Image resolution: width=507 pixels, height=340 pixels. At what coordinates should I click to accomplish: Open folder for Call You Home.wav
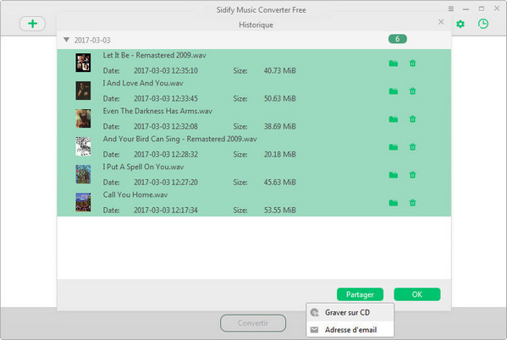coord(394,203)
